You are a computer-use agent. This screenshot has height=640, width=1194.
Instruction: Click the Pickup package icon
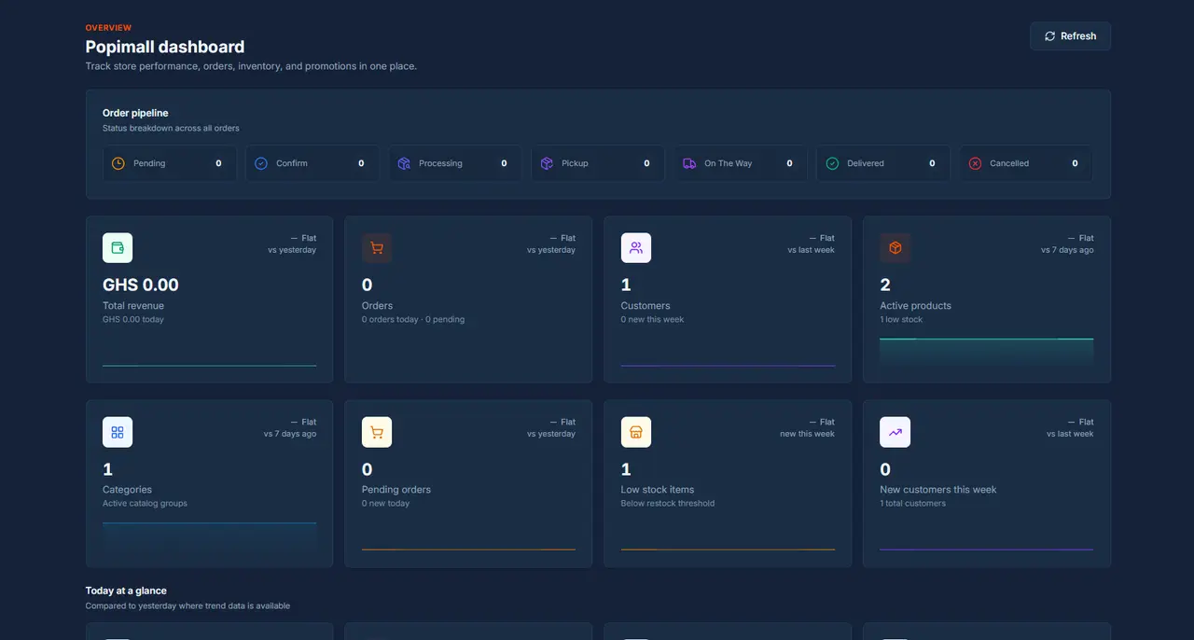pyautogui.click(x=547, y=163)
